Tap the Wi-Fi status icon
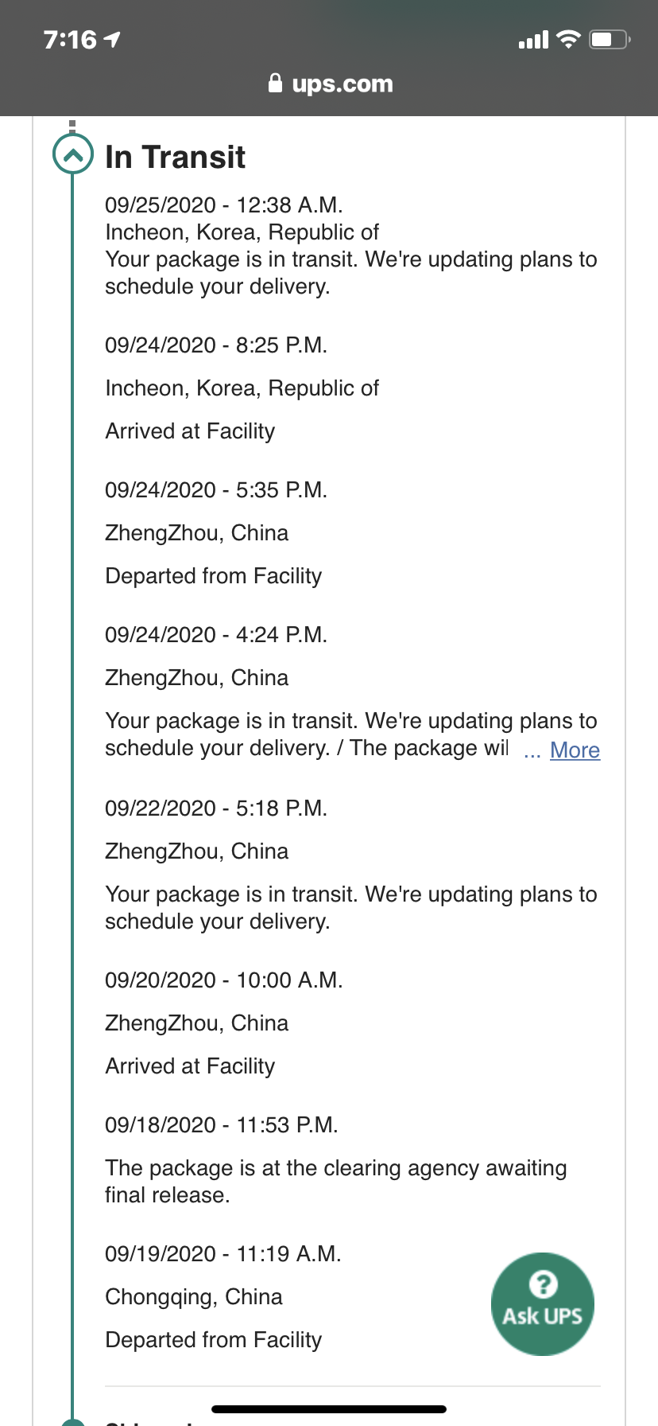The width and height of the screenshot is (658, 1426). [x=568, y=39]
